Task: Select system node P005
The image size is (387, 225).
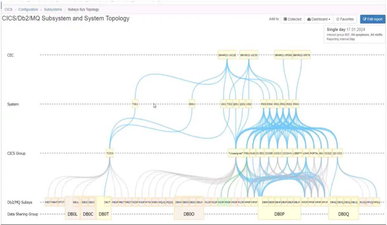Action: (263, 104)
